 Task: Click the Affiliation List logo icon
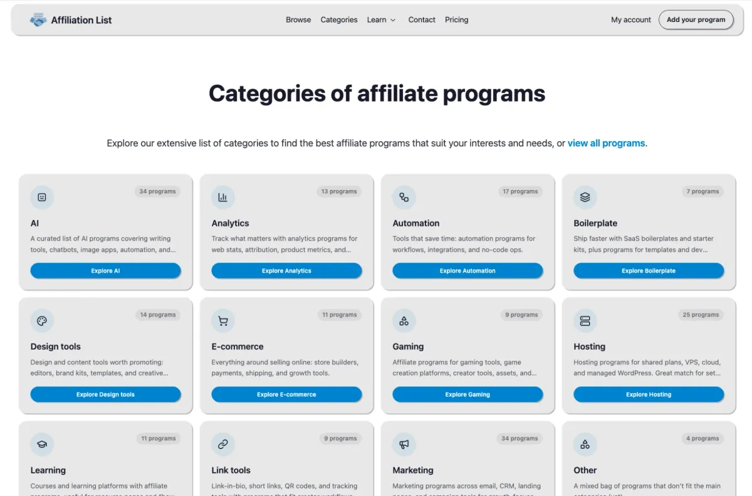point(38,20)
